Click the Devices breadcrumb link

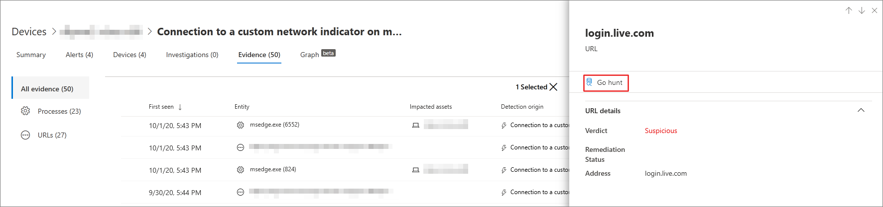point(29,32)
